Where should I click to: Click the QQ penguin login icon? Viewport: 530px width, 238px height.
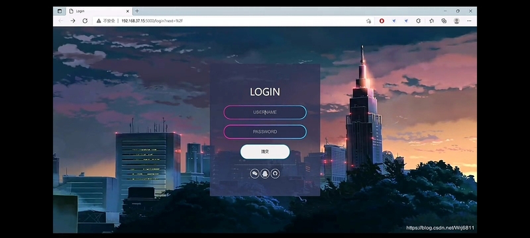click(x=265, y=174)
